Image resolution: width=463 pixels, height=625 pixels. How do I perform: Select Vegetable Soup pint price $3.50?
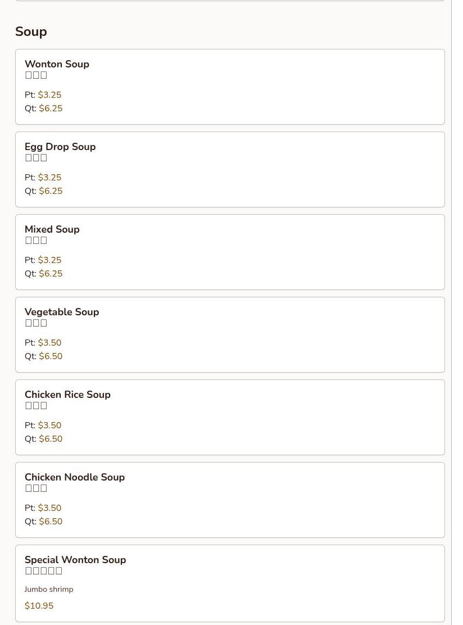(49, 343)
